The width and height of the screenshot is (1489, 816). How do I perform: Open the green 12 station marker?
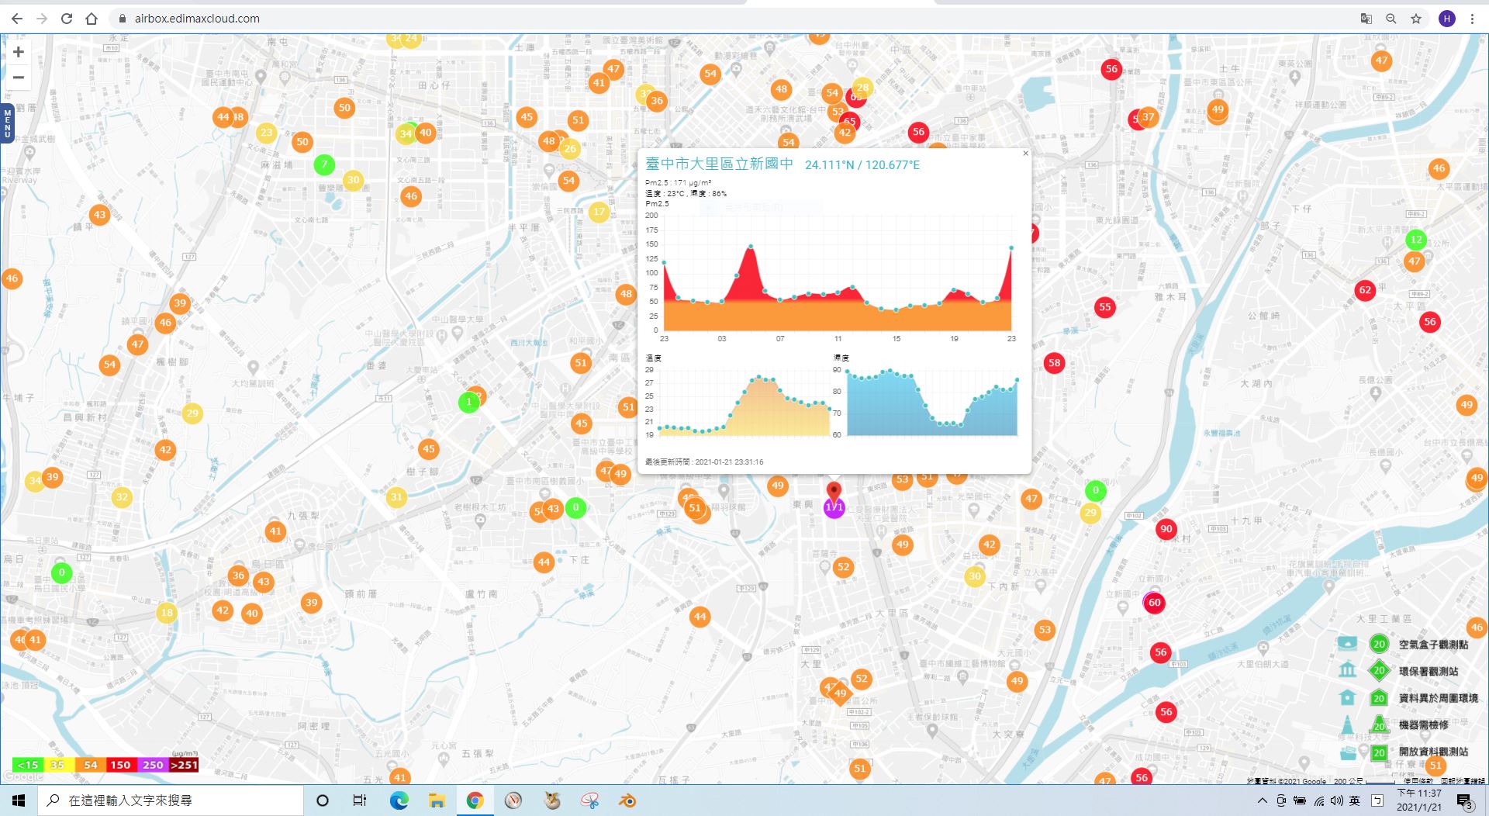[x=1416, y=240]
